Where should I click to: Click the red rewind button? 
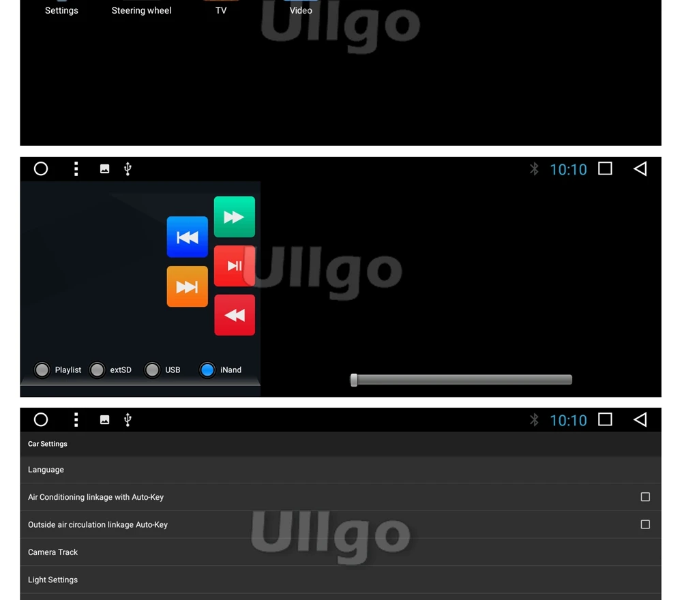[x=234, y=315]
